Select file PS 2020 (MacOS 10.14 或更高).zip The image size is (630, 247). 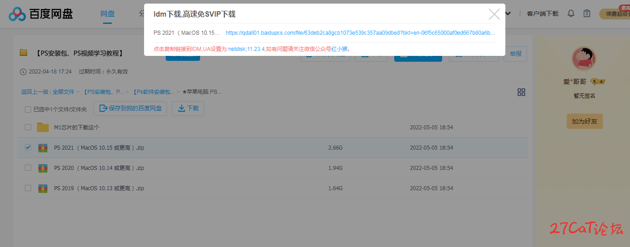tap(99, 168)
